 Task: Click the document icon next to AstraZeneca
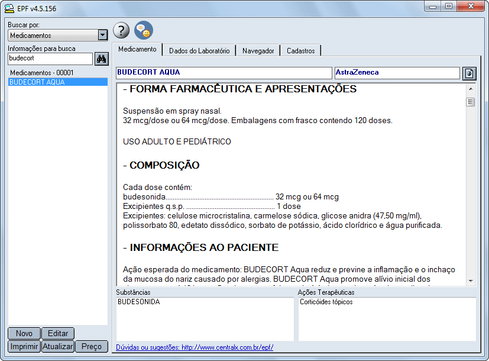click(x=469, y=73)
